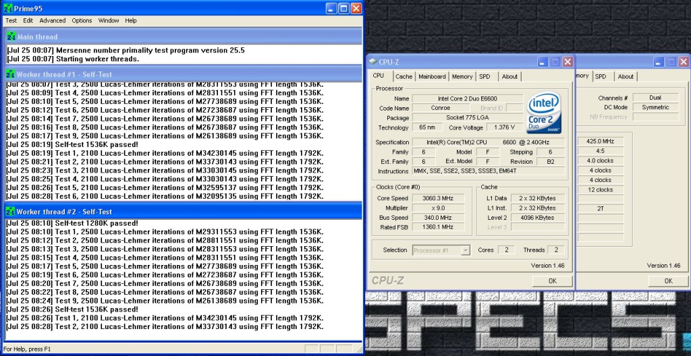The width and height of the screenshot is (691, 356).
Task: Minimize the rear CPU-Z Memory window
Action: [x=659, y=62]
